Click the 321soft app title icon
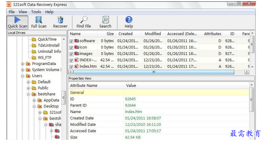The width and height of the screenshot is (263, 142). (9, 5)
